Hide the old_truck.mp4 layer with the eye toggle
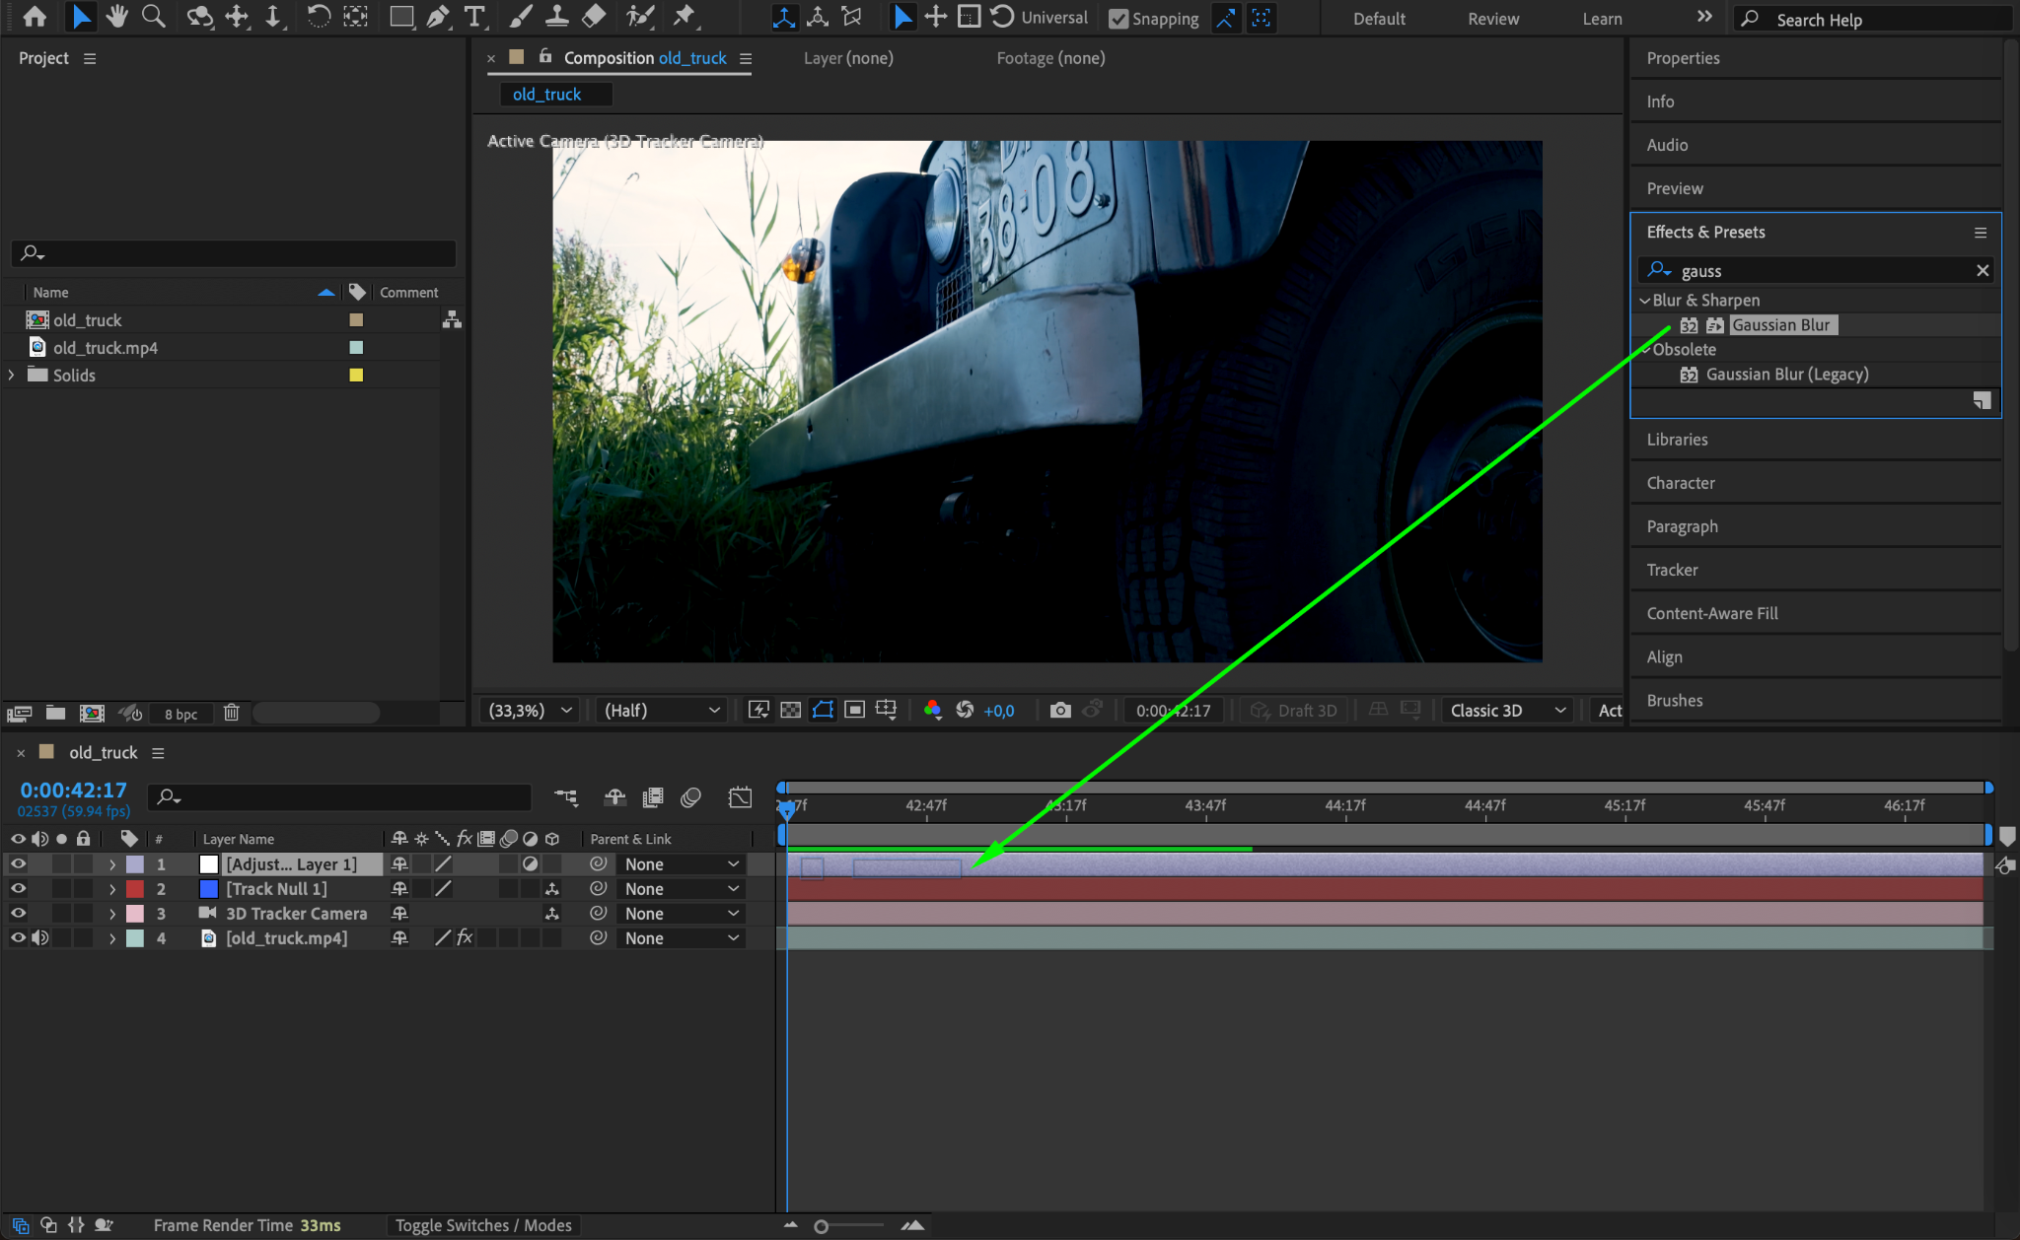 click(18, 937)
